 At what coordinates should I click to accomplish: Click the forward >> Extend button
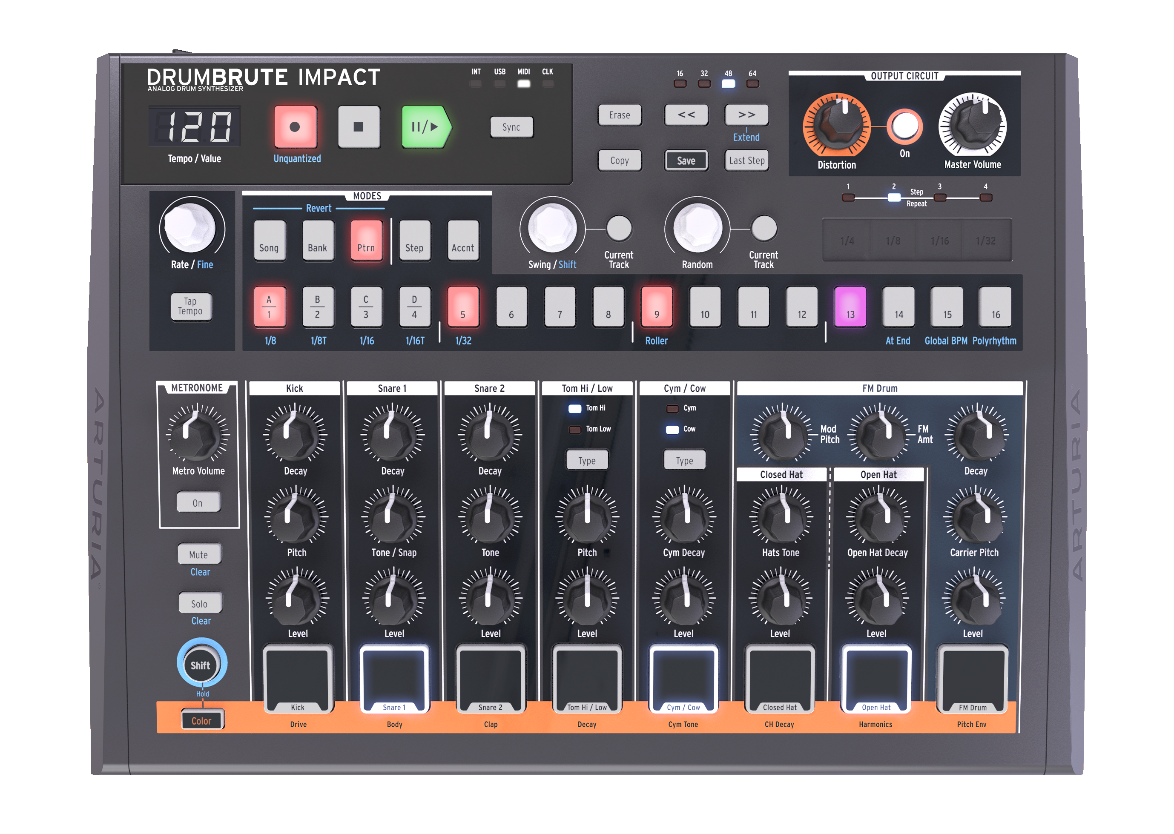coord(746,115)
